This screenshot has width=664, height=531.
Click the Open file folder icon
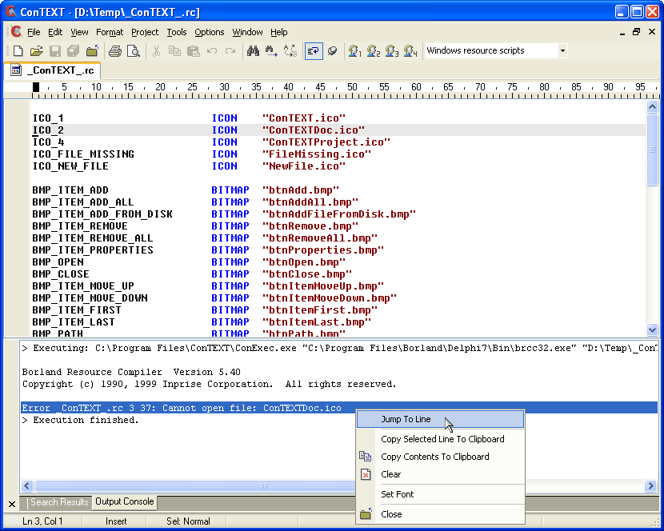37,51
